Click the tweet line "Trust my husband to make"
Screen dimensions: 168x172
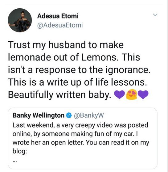click(66, 45)
